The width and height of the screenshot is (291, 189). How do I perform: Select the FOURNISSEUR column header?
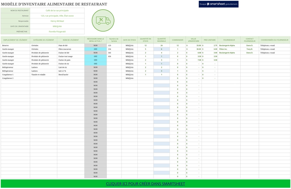229,40
